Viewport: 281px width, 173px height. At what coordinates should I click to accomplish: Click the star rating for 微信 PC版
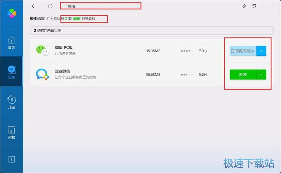pyautogui.click(x=187, y=51)
